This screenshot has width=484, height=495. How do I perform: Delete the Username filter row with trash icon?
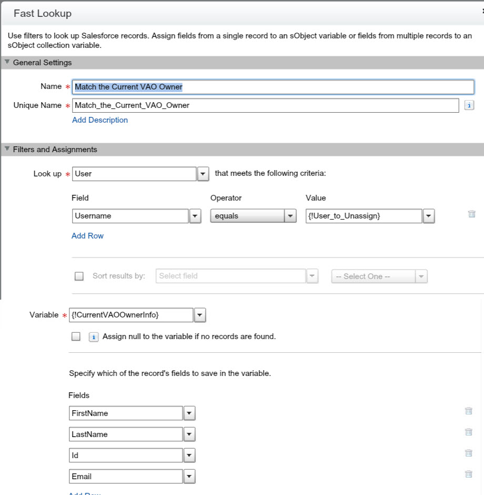click(x=471, y=214)
